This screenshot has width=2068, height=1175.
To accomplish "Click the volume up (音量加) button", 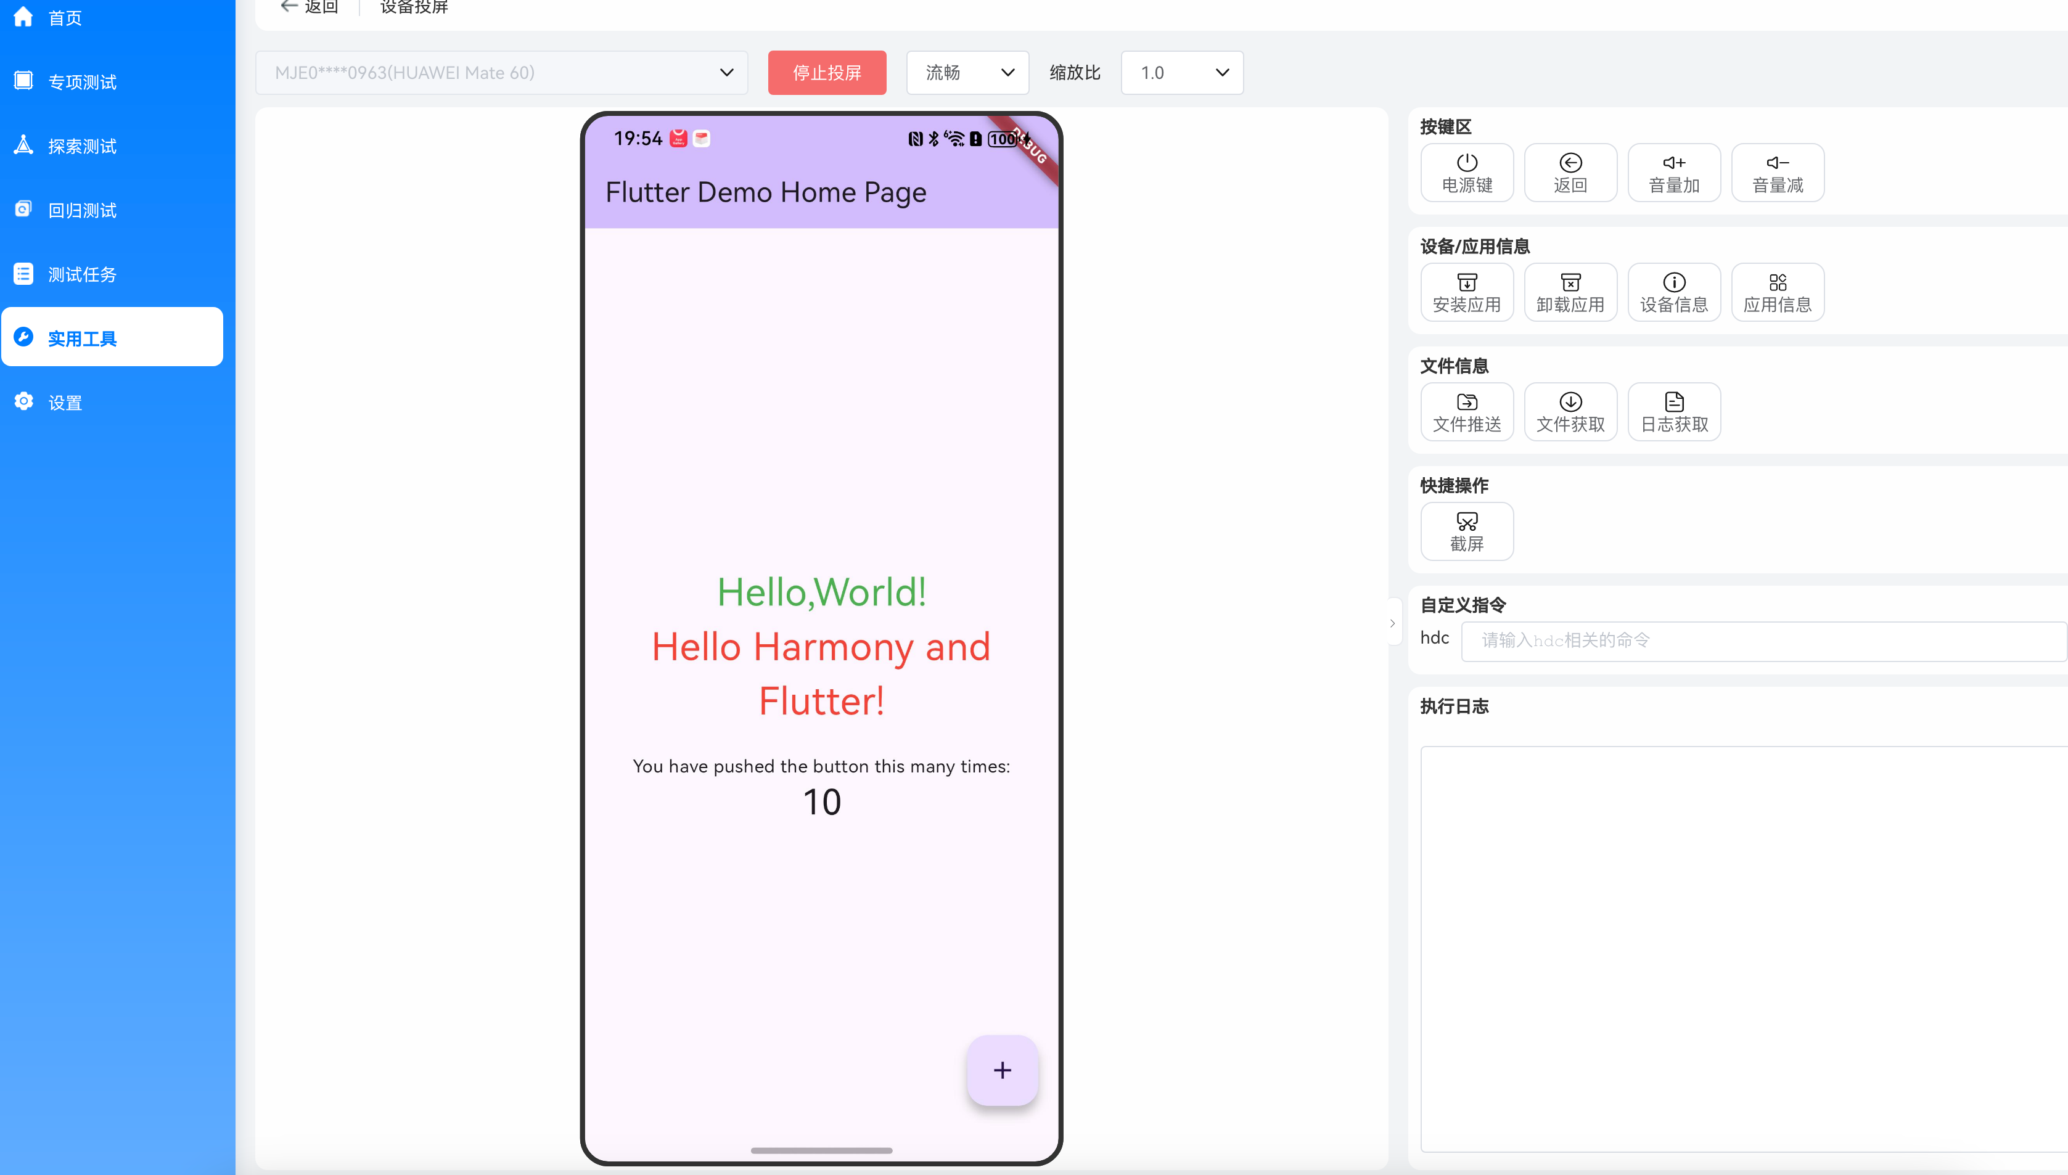I will [1673, 173].
